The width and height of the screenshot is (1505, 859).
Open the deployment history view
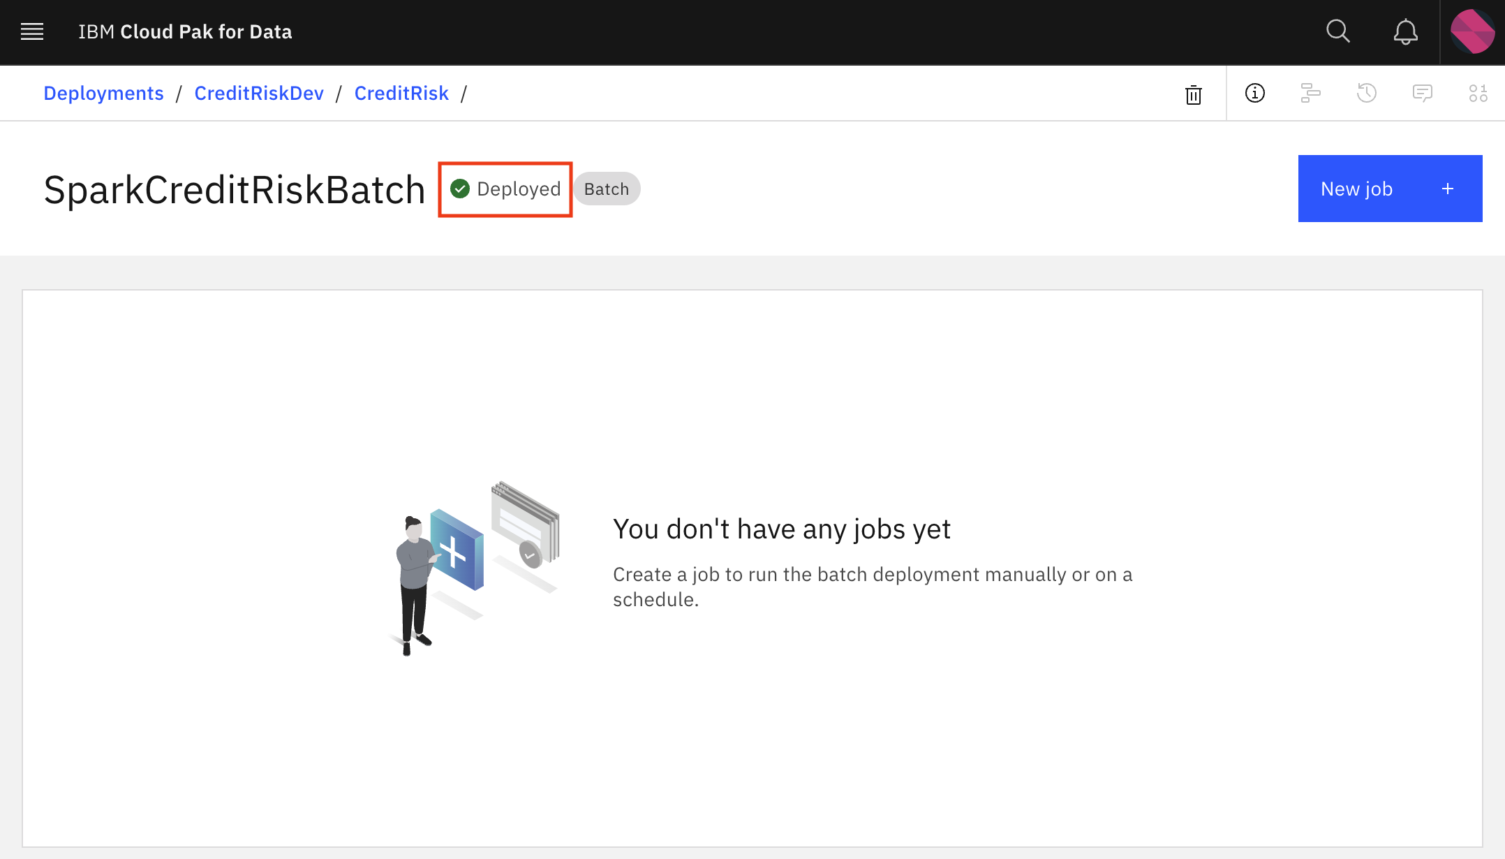[x=1369, y=93]
